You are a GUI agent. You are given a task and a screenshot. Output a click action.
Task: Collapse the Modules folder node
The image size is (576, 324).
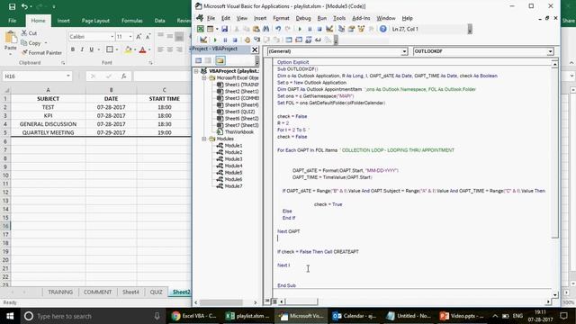click(204, 139)
